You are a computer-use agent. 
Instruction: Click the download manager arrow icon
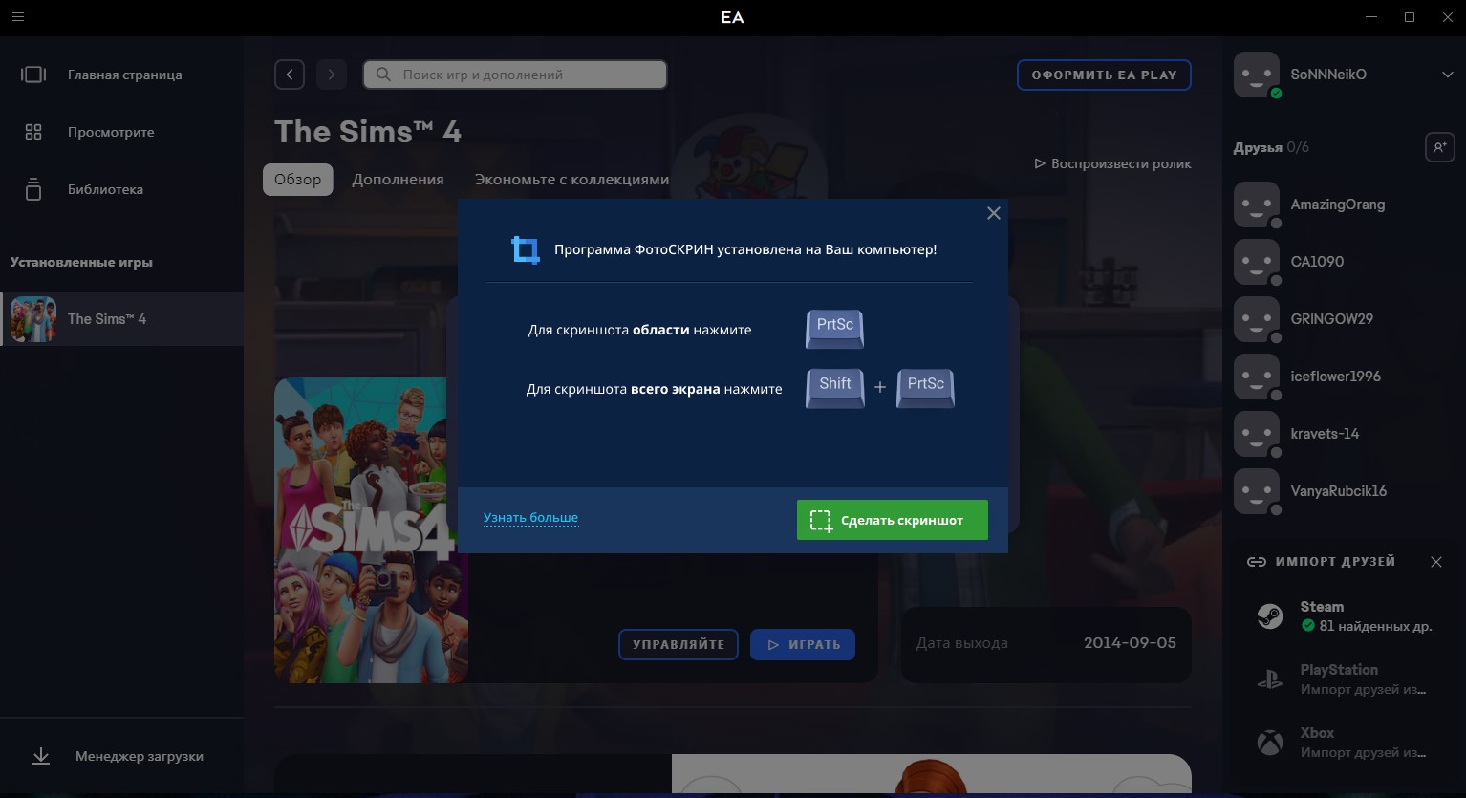(x=41, y=756)
